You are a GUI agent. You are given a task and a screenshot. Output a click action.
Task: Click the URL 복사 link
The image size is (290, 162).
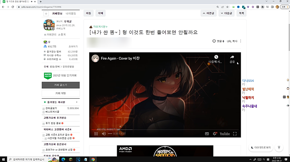232,41
